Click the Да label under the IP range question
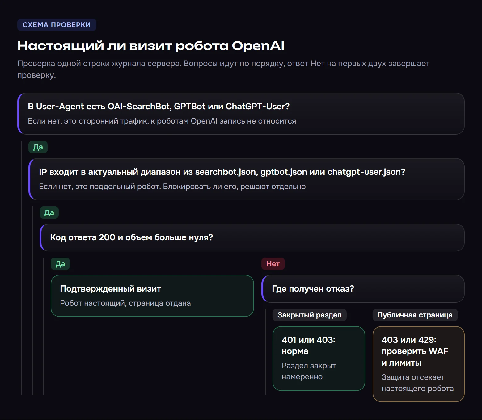482x420 pixels. [x=49, y=212]
